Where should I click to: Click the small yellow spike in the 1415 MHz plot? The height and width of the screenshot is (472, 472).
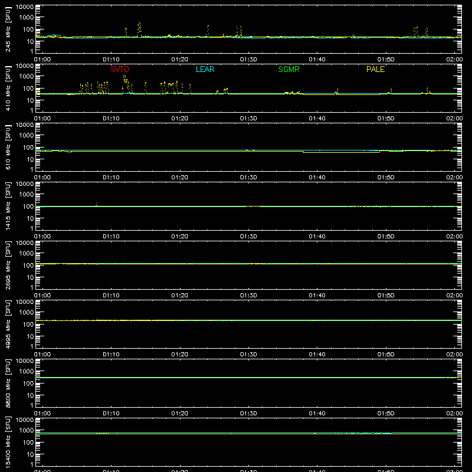pyautogui.click(x=97, y=204)
